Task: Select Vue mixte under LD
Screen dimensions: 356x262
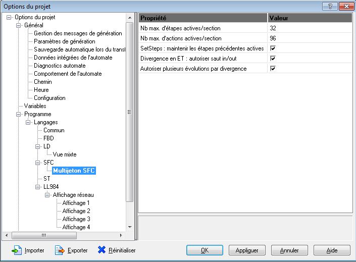Action: [64, 154]
